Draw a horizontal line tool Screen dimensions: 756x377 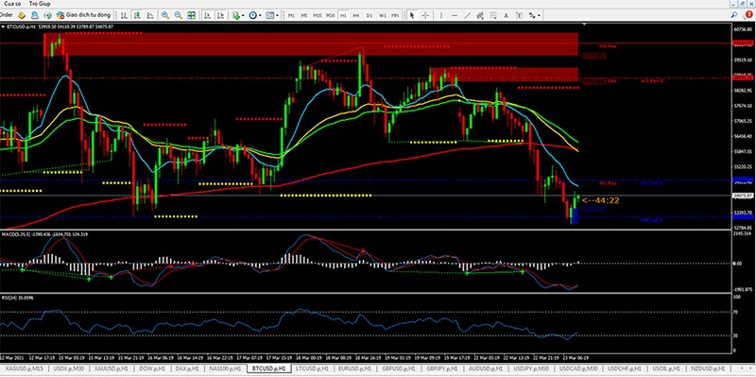click(x=455, y=15)
